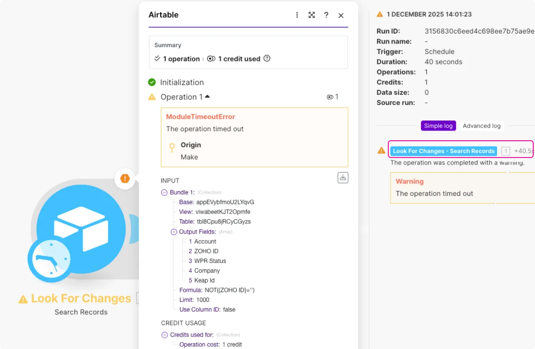Screen dimensions: 535x349
Task: Switch to the Advanced log tab
Action: (482, 126)
